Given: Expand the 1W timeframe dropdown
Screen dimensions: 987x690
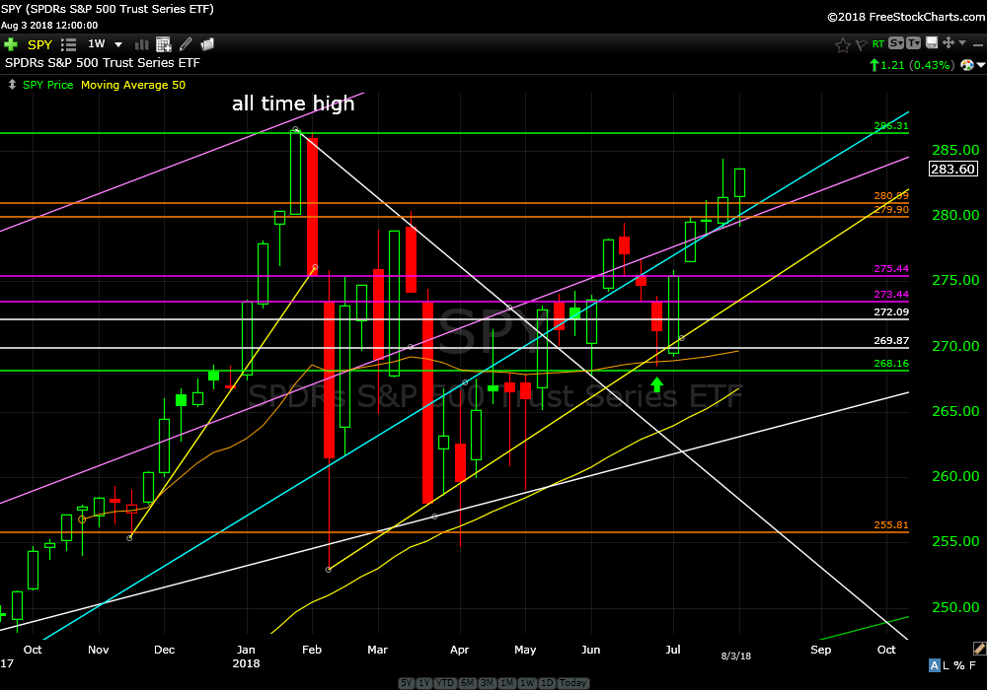Looking at the screenshot, I should [118, 44].
